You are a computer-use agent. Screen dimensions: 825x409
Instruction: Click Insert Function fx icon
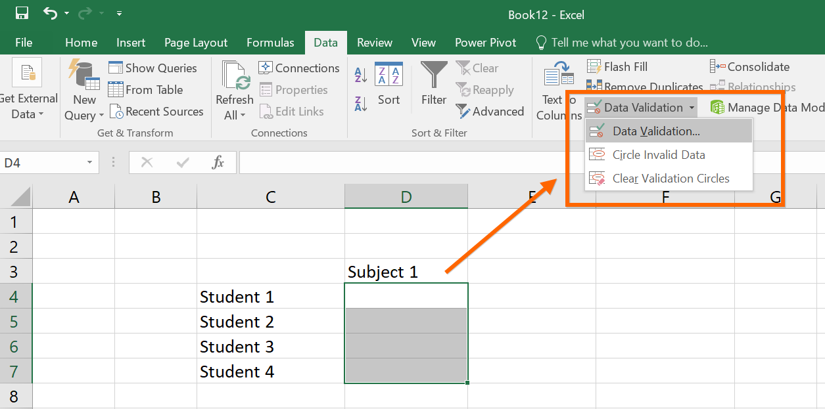click(x=218, y=162)
